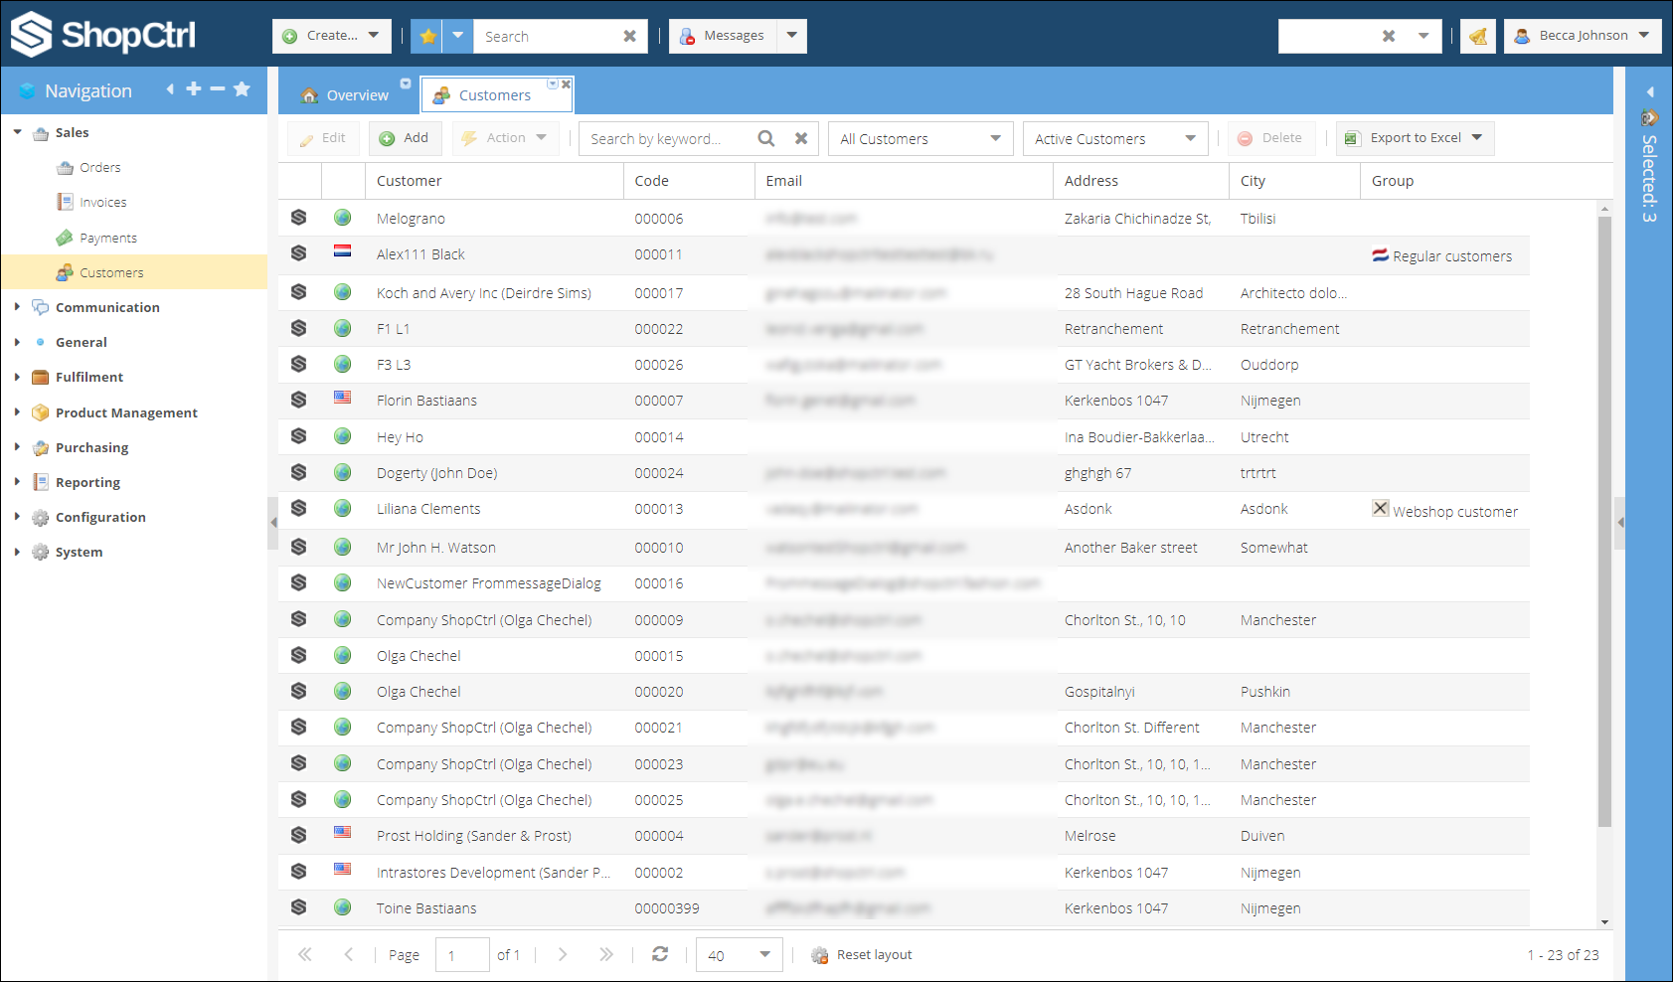Clear the top-right combo box with X
This screenshot has width=1673, height=982.
[x=1389, y=36]
